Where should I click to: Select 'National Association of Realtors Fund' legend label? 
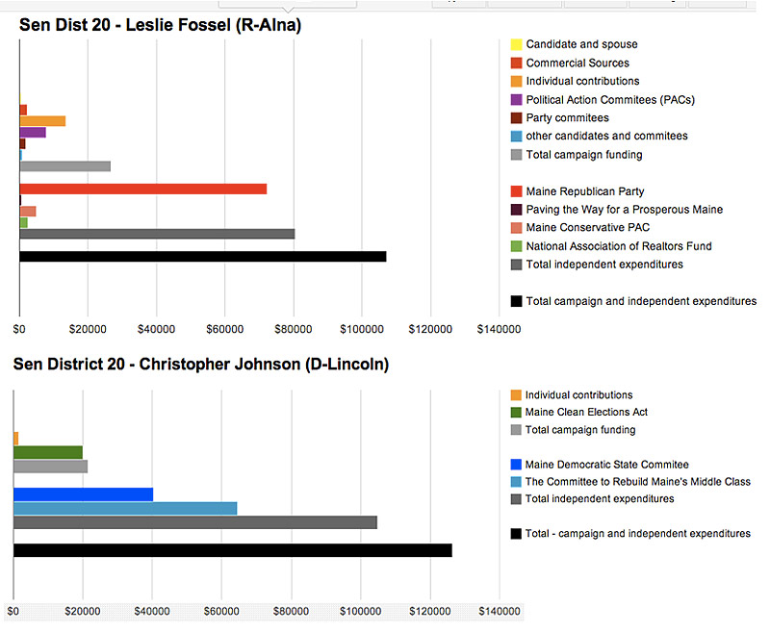pos(619,246)
